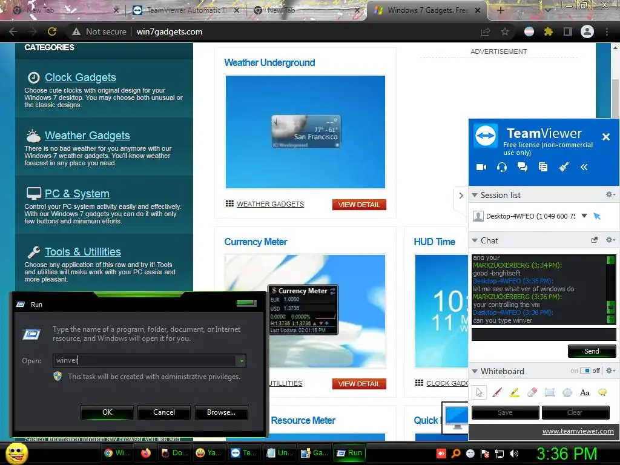Open the smiley Start button on taskbar
This screenshot has height=465, width=620.
(17, 453)
